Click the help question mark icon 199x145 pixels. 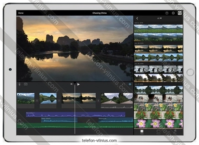[167, 13]
